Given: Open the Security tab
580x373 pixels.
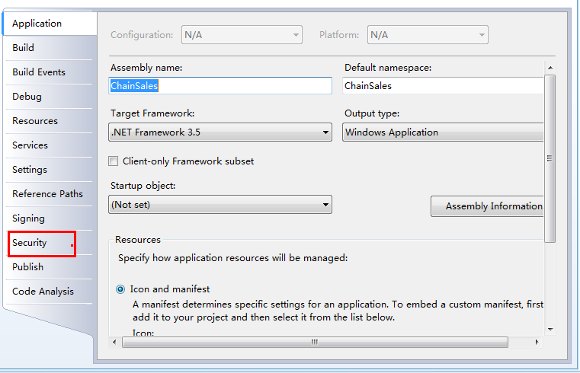Looking at the screenshot, I should (30, 243).
